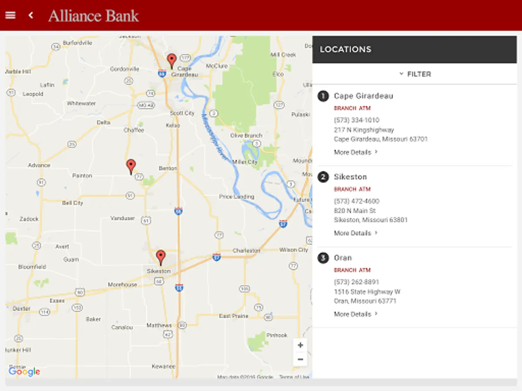This screenshot has width=522, height=391.
Task: Open the hamburger navigation menu
Action: (10, 15)
